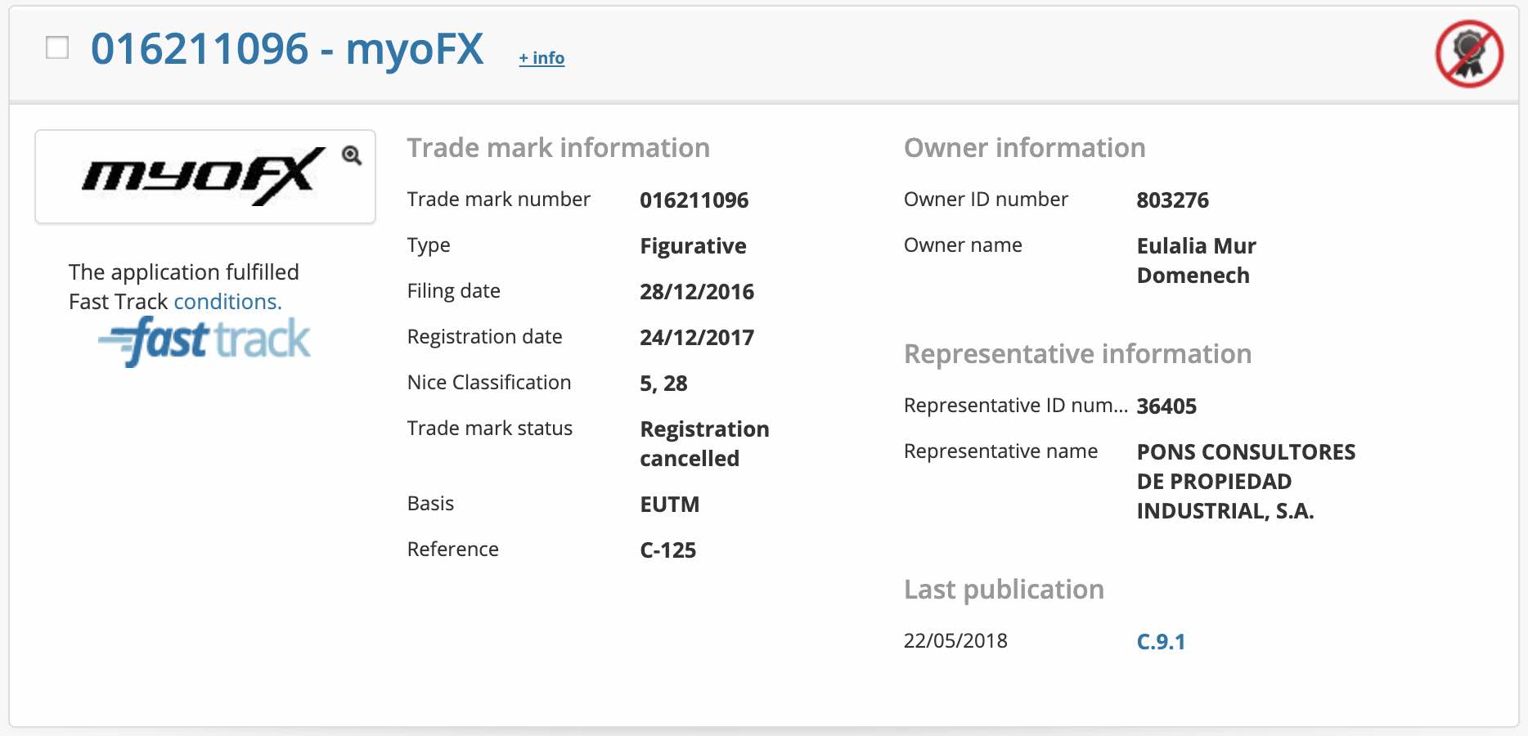Click the cancelled registration seal icon

click(1469, 54)
